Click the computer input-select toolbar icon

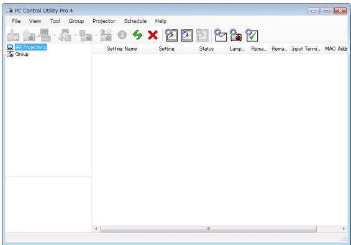pyautogui.click(x=45, y=35)
